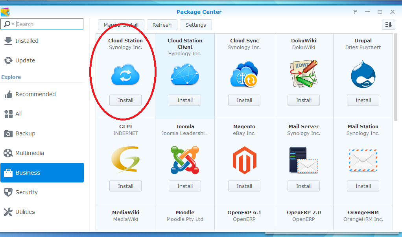Select the Recommended category

[x=35, y=94]
